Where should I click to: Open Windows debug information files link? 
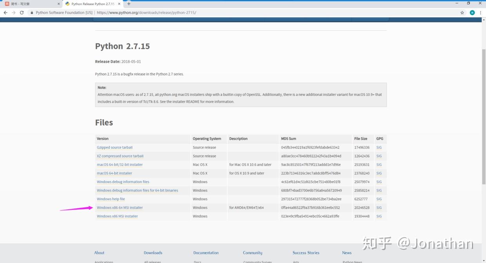pos(123,182)
